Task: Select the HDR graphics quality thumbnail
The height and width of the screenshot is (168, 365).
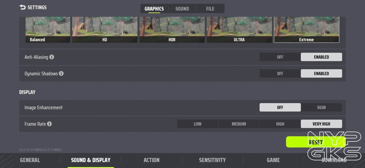Action: click(172, 30)
